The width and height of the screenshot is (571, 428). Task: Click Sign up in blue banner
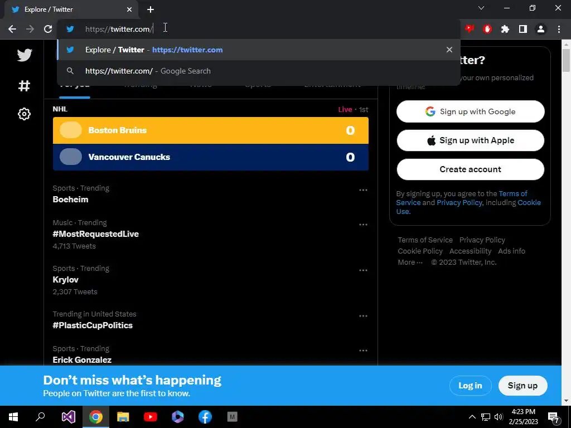click(x=522, y=386)
